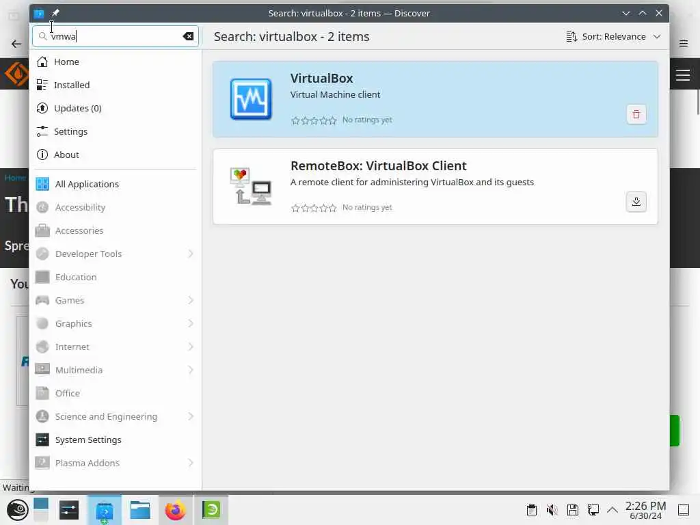Open the VirtualBox result title
The image size is (700, 525).
(321, 78)
